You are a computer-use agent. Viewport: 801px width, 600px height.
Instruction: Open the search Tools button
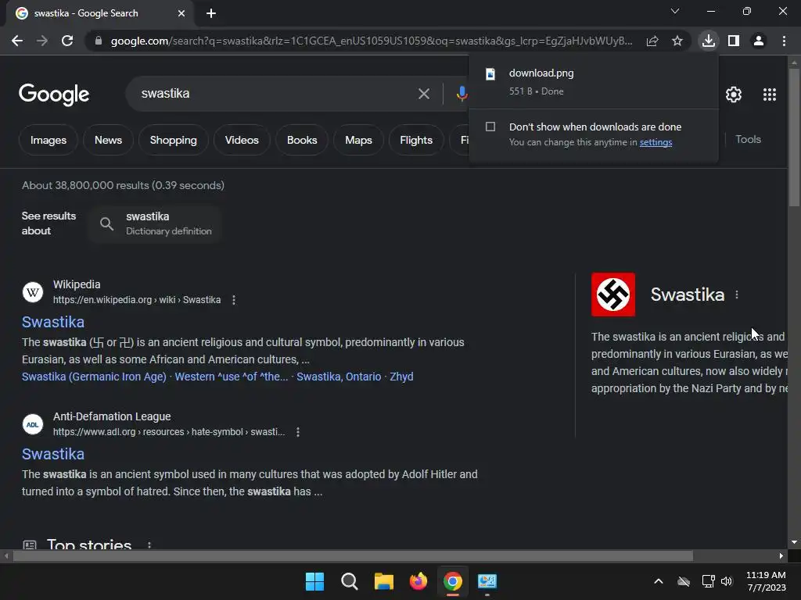[x=748, y=139]
